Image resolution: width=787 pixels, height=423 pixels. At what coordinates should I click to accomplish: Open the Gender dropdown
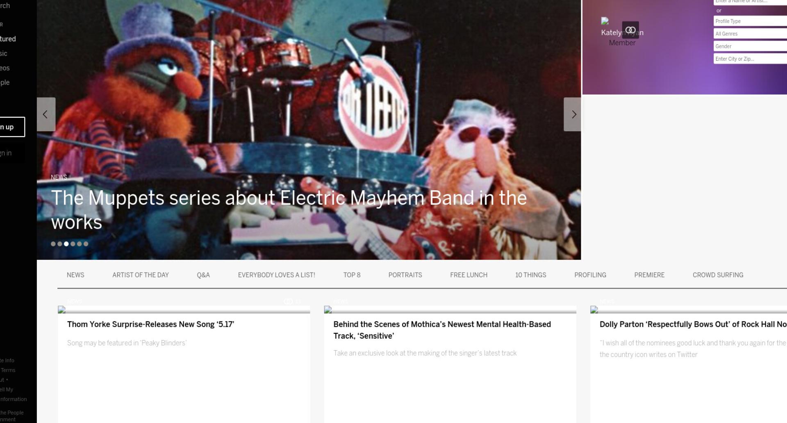[750, 46]
